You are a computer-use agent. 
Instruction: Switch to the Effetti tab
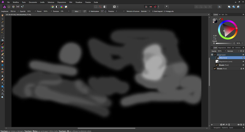[229, 48]
